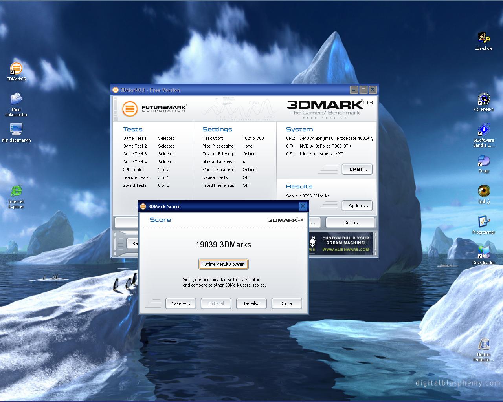This screenshot has width=503, height=402.
Task: Open the Programmer desktop shortcut
Action: point(484,222)
